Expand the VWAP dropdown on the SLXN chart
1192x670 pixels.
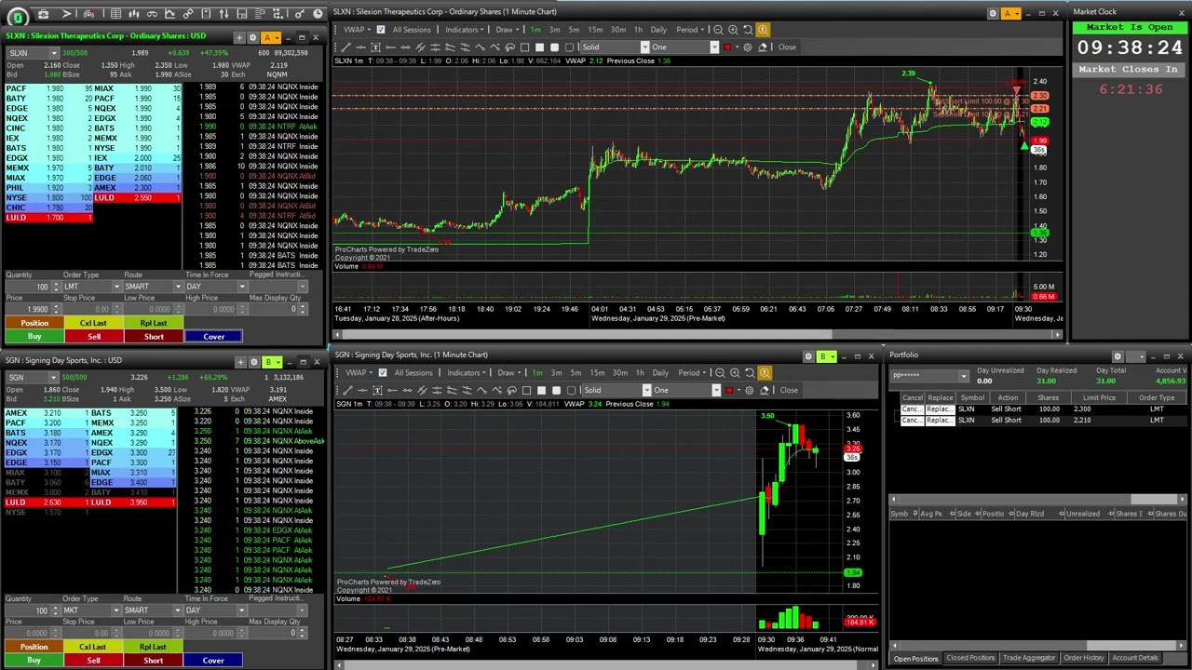(357, 30)
